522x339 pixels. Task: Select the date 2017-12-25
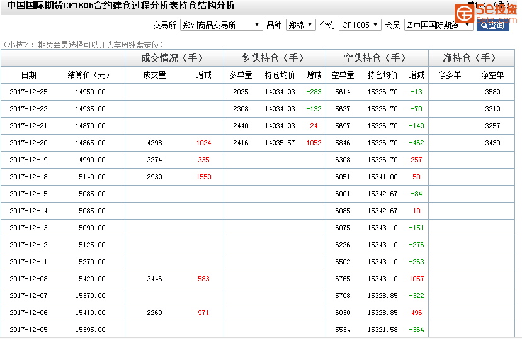(28, 92)
